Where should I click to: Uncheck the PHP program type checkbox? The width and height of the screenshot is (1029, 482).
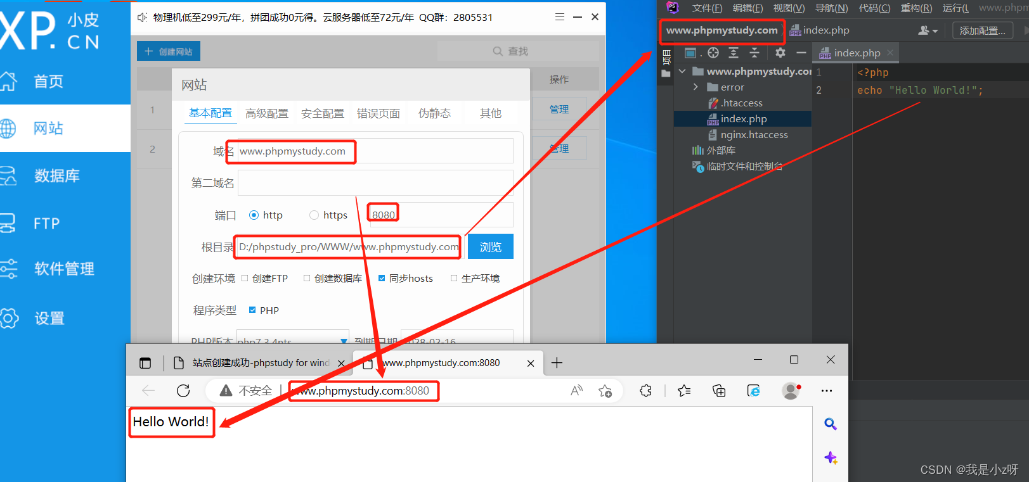point(252,310)
